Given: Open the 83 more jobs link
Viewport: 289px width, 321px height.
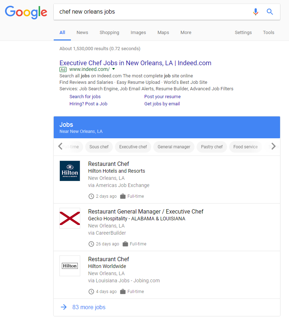Looking at the screenshot, I should (89, 307).
